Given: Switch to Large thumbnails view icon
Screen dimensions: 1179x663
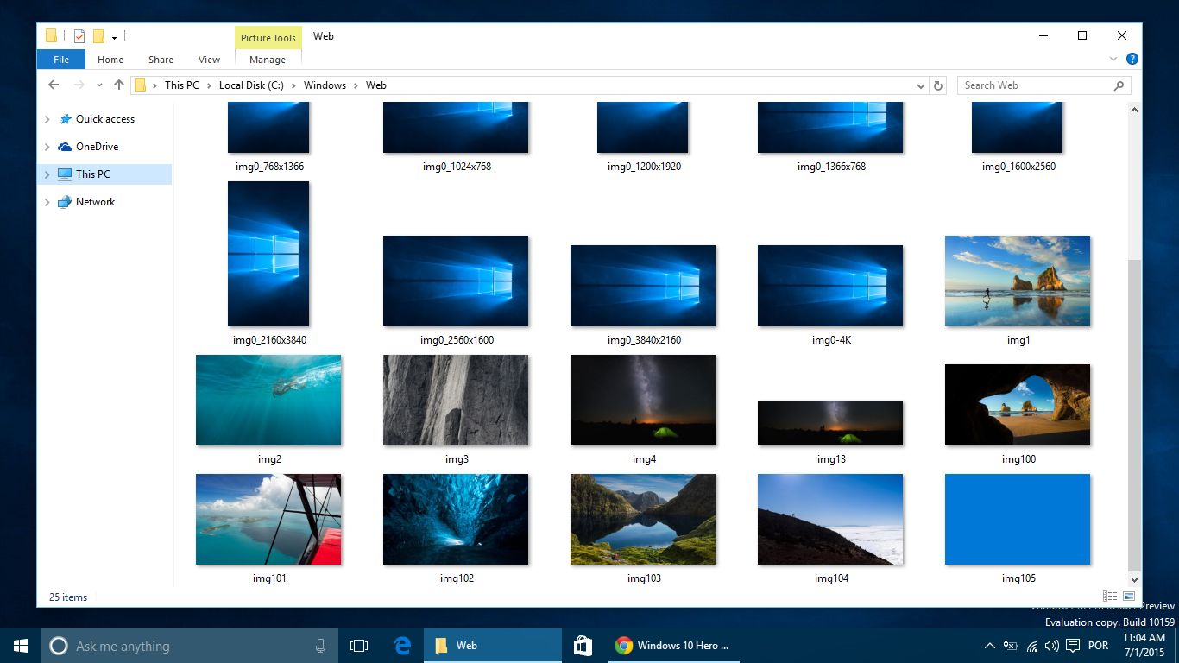Looking at the screenshot, I should pos(1129,597).
